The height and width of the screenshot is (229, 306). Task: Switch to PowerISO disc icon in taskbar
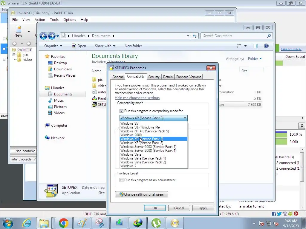coord(175,223)
